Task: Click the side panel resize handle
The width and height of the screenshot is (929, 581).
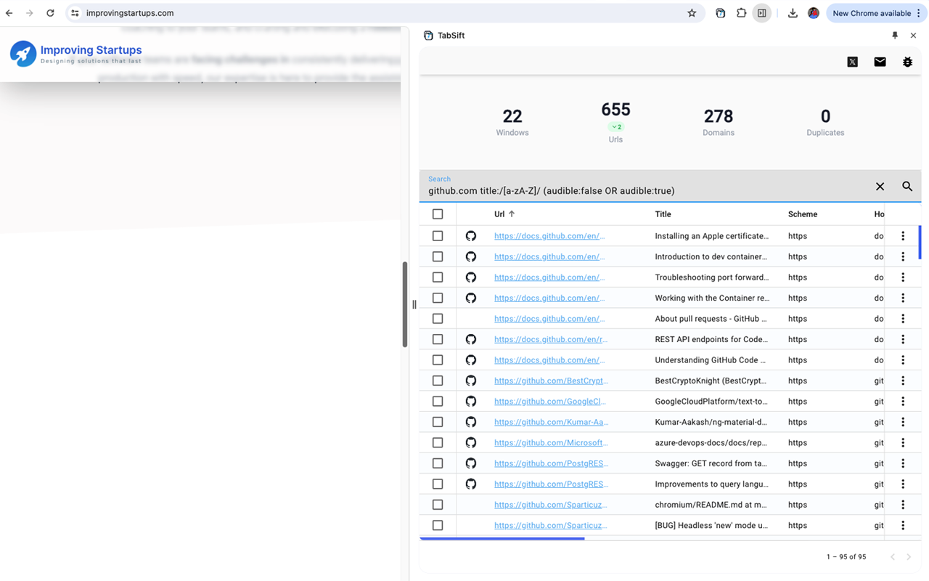Action: (x=414, y=304)
